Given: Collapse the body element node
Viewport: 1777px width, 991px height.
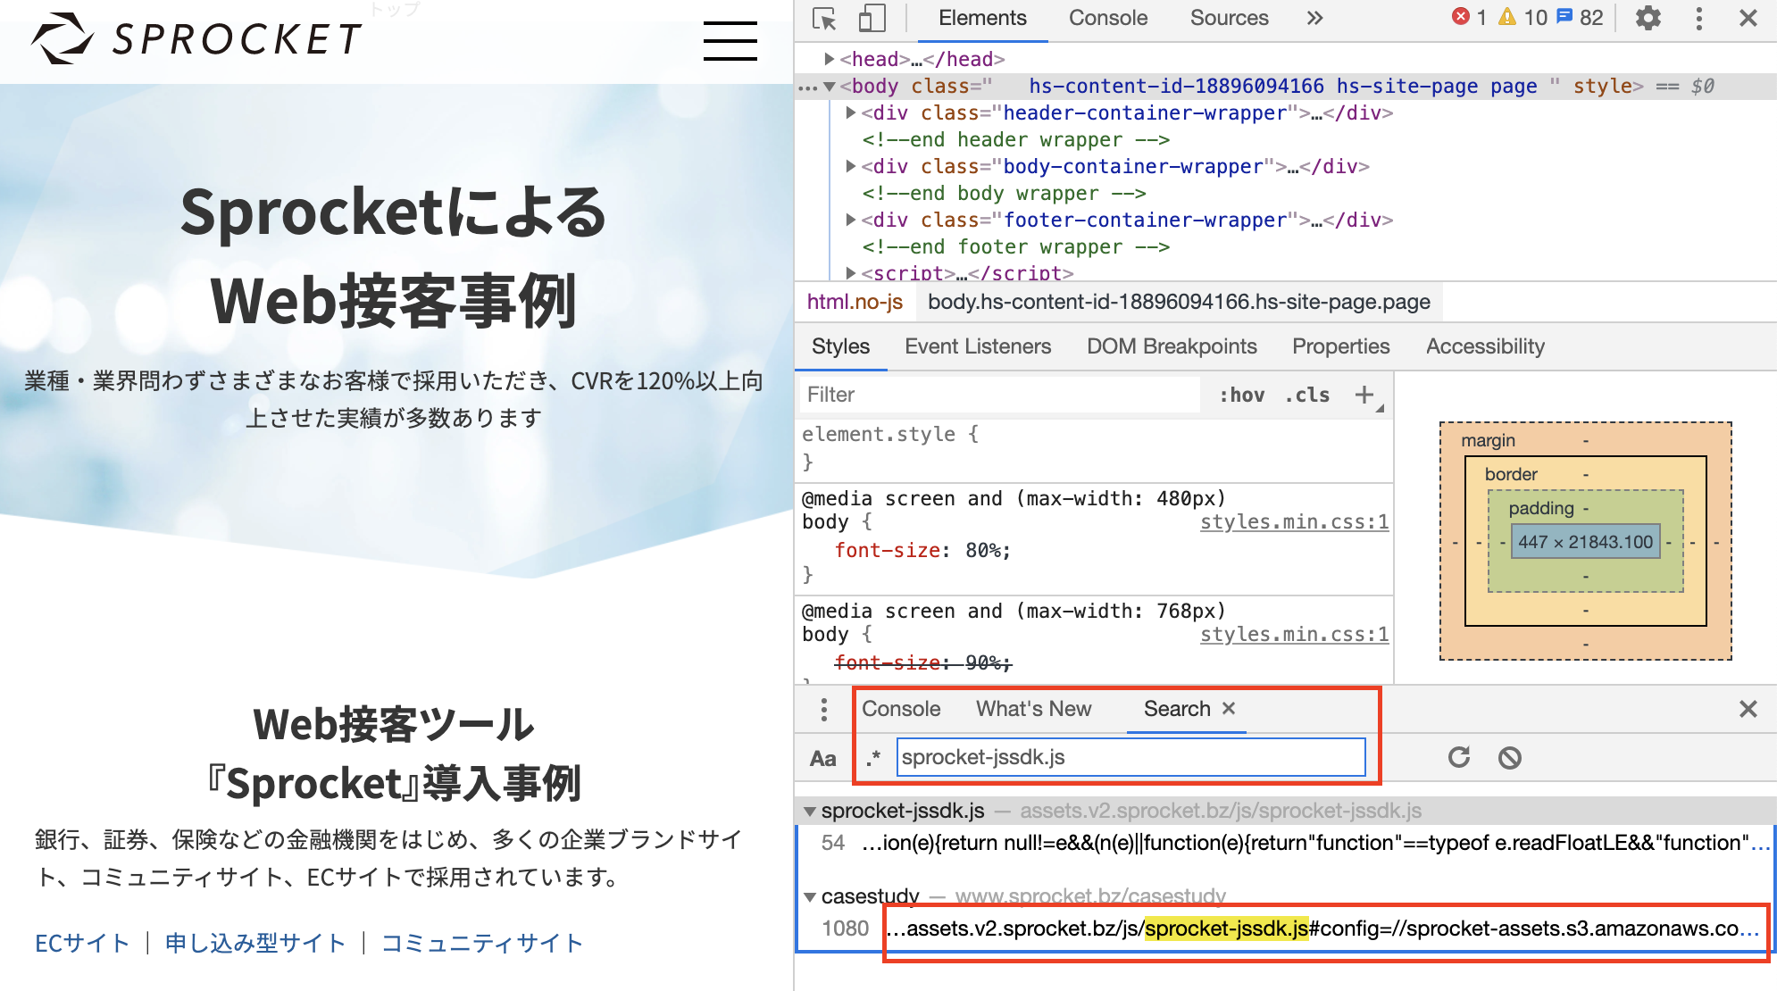Looking at the screenshot, I should (830, 87).
